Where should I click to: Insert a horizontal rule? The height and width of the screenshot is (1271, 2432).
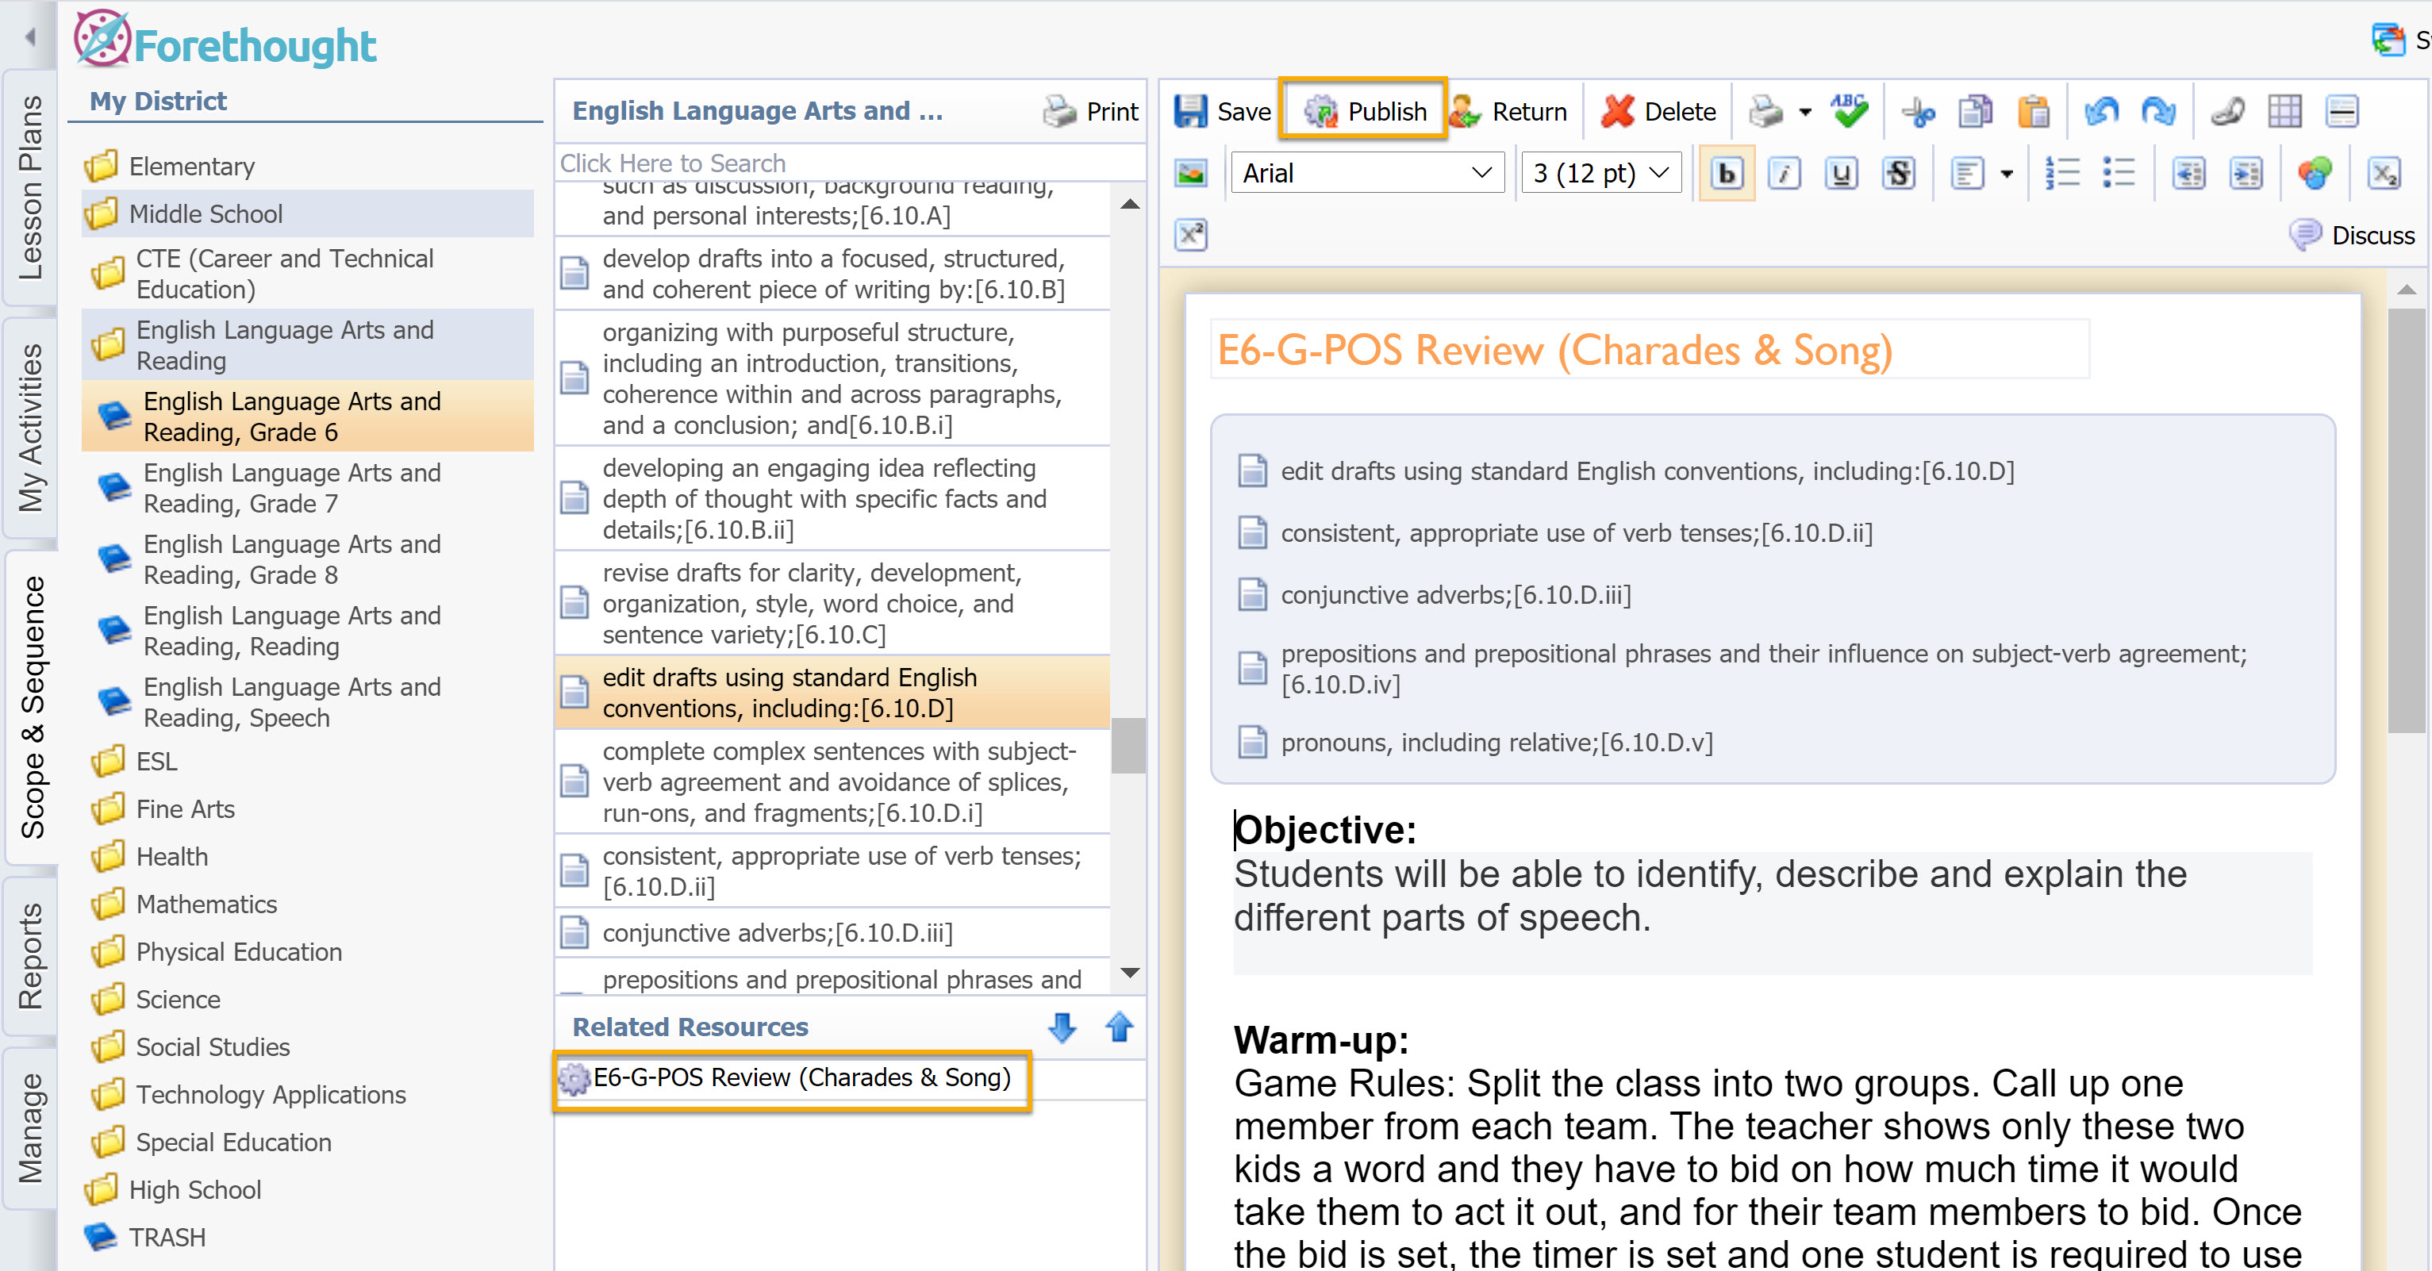click(2342, 111)
